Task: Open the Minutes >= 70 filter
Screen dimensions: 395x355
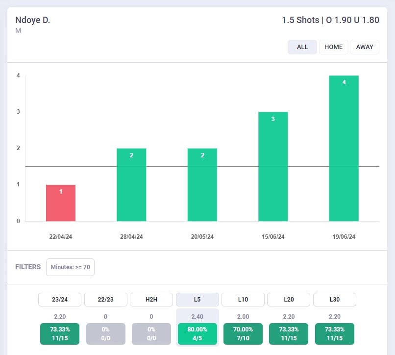Action: pyautogui.click(x=70, y=267)
